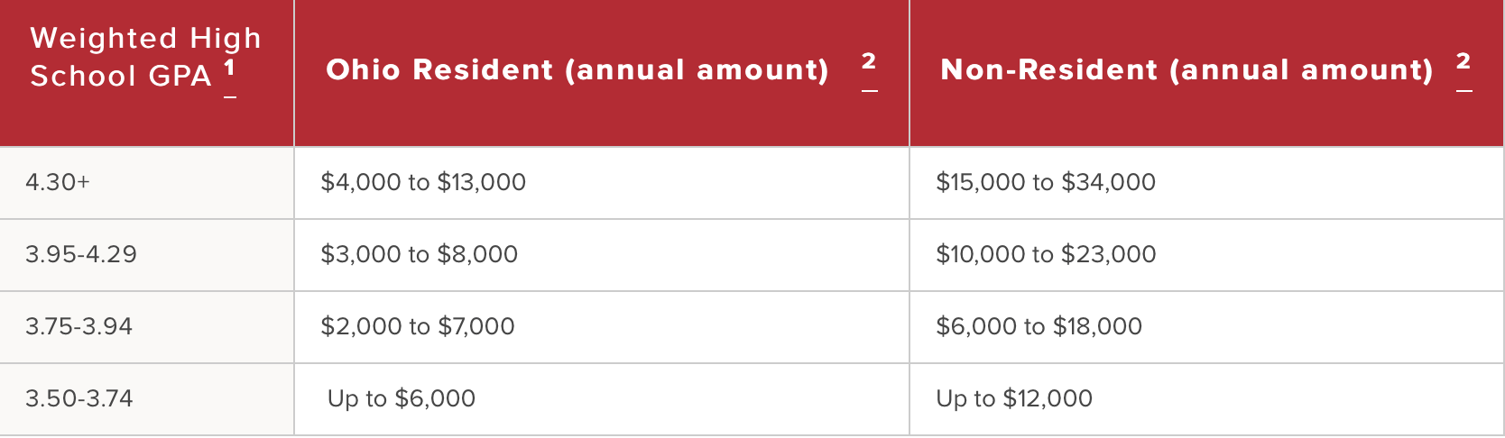Select the 3.95-4.29 GPA cell
This screenshot has height=438, width=1505.
pos(147,255)
